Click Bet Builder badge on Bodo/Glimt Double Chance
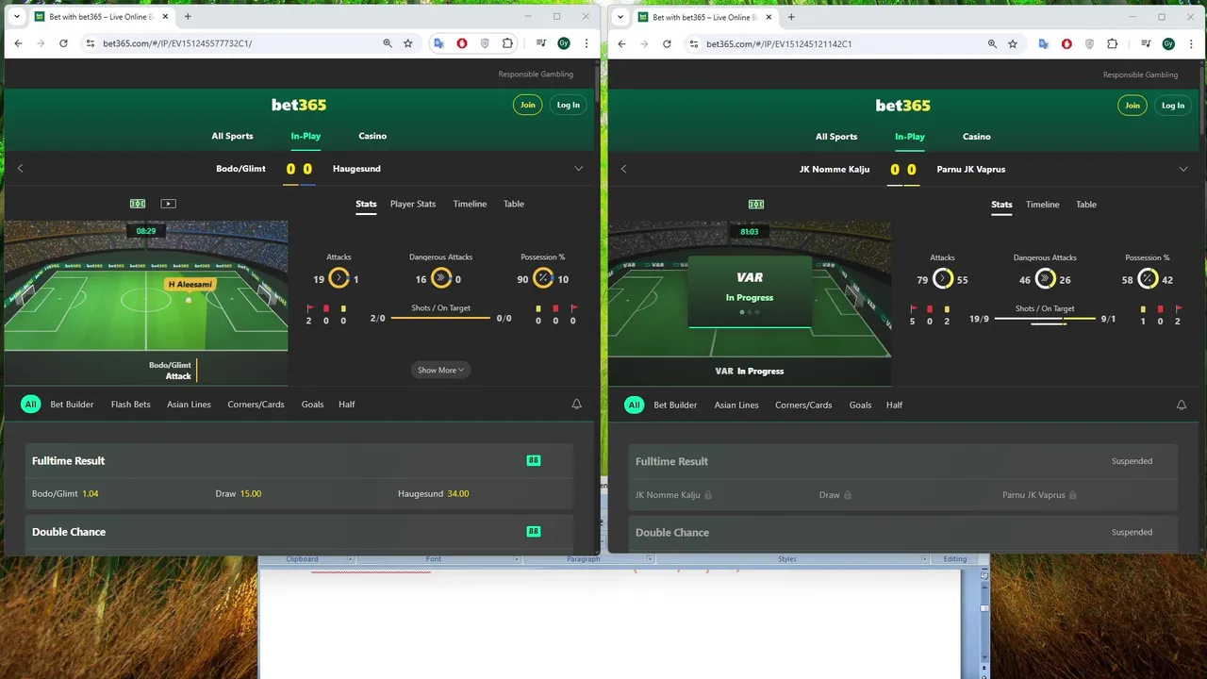 pos(534,531)
